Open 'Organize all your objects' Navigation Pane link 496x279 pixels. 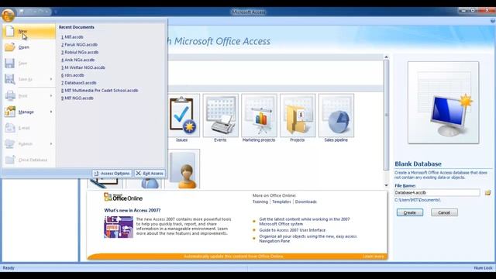click(x=308, y=239)
